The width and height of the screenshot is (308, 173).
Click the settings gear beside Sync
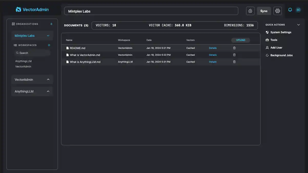click(x=277, y=11)
